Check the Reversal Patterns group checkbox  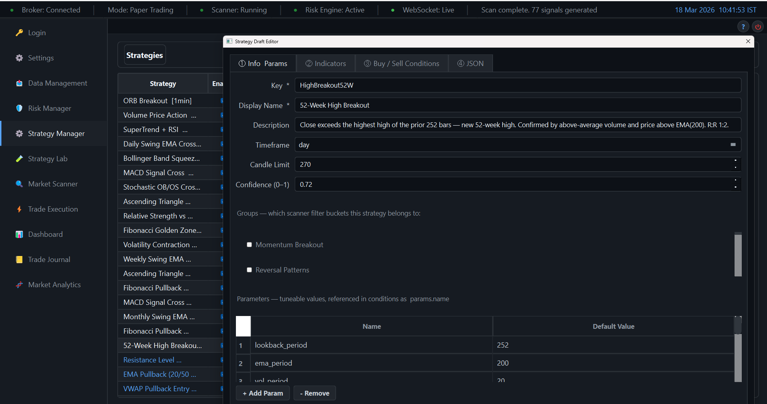pos(249,270)
